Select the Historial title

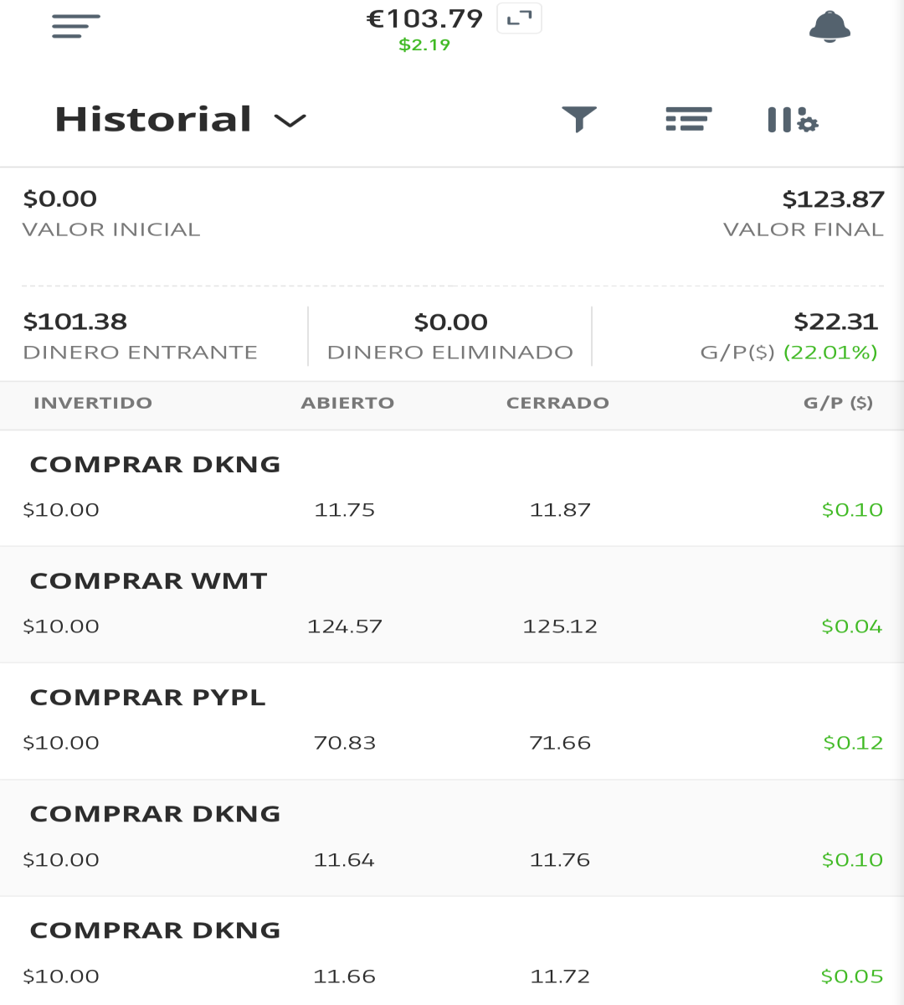pos(153,119)
